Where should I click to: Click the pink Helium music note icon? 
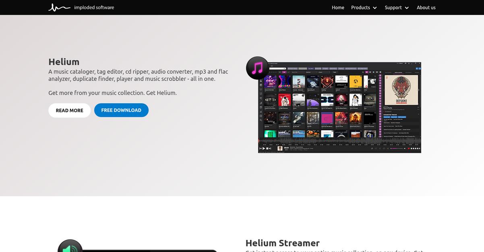click(x=258, y=68)
